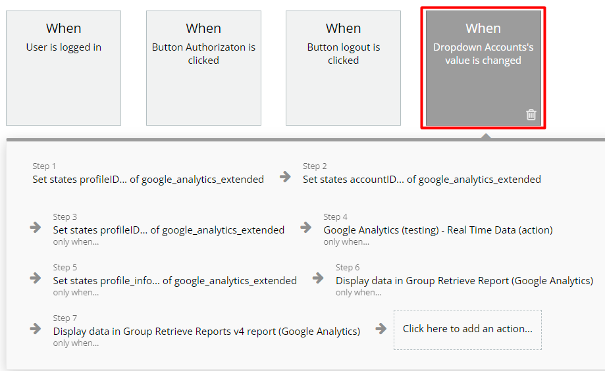
Task: Open the 'User is logged in' event
Action: tap(64, 68)
